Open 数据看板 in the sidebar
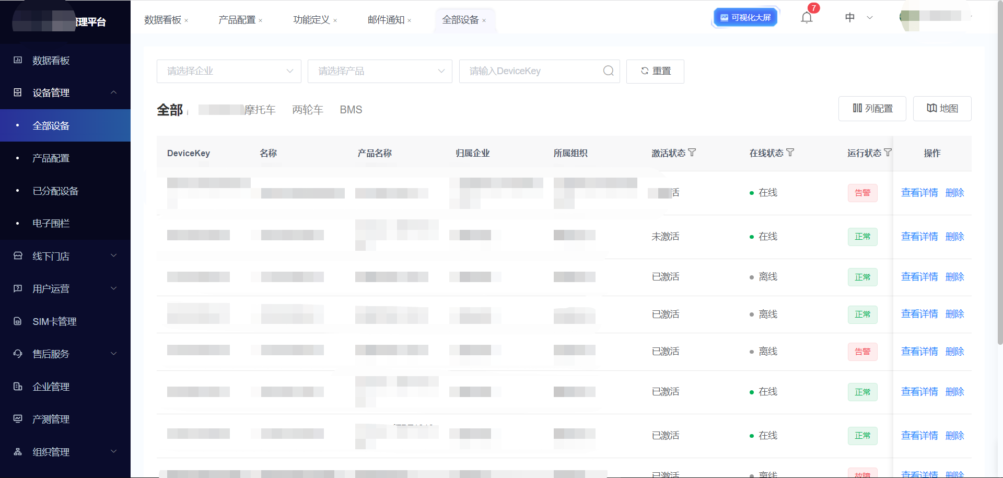 click(51, 61)
